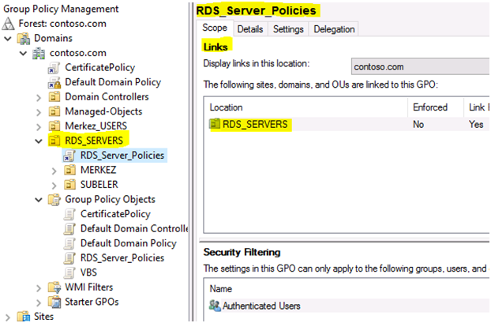Click the RDS_Server_Policies pane title
Image resolution: width=491 pixels, height=323 pixels.
[x=256, y=10]
